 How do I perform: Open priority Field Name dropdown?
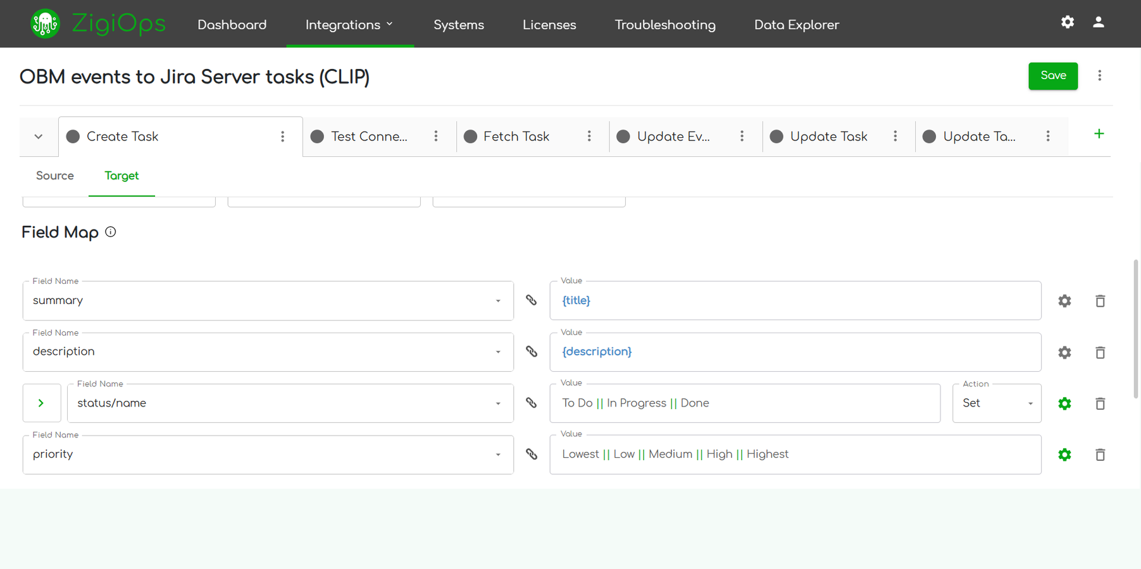[268, 455]
